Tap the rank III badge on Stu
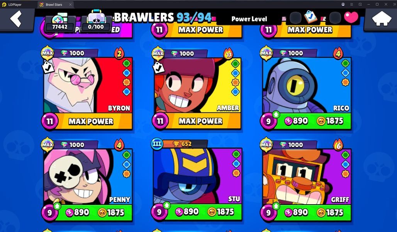This screenshot has height=232, width=397. pos(157,144)
